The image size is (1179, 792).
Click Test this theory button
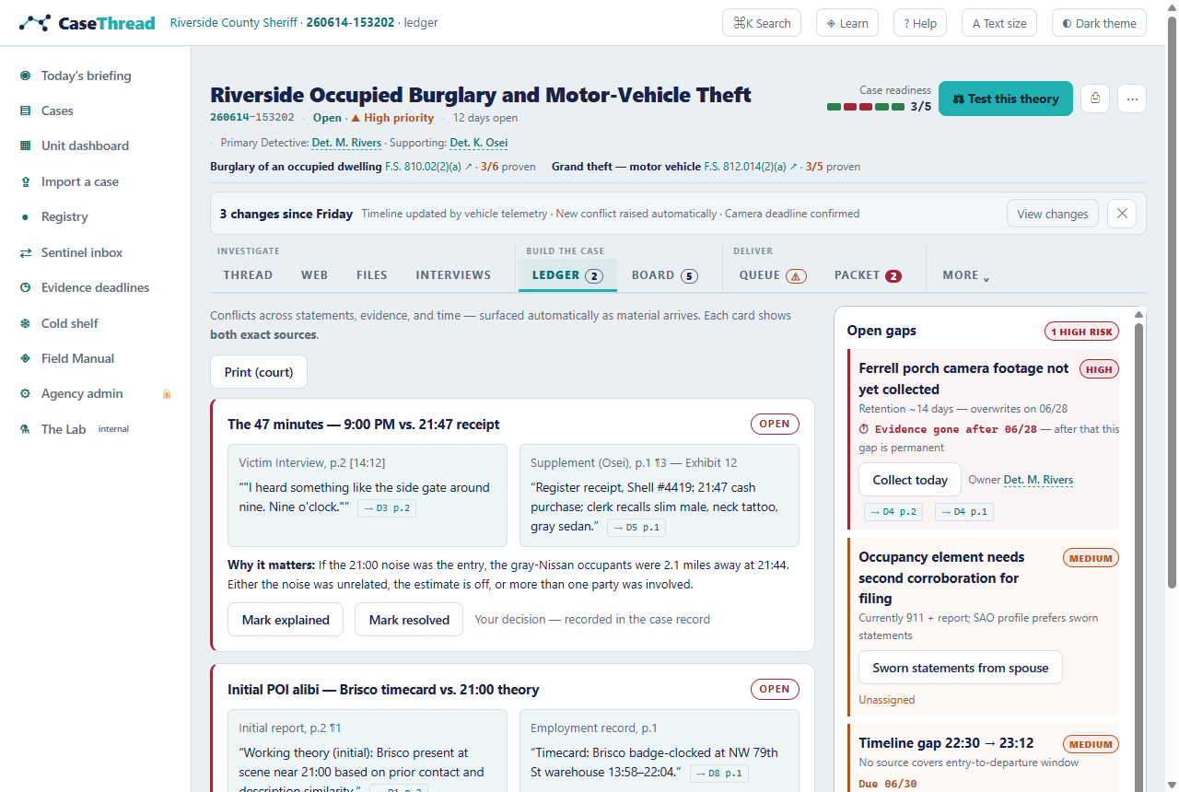[x=1006, y=99]
